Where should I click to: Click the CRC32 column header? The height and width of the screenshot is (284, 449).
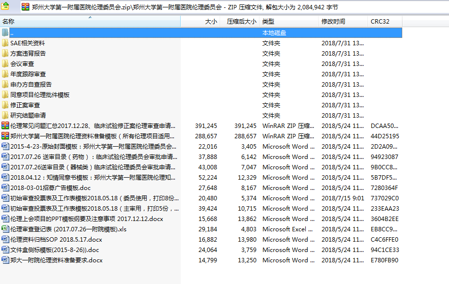pos(380,22)
